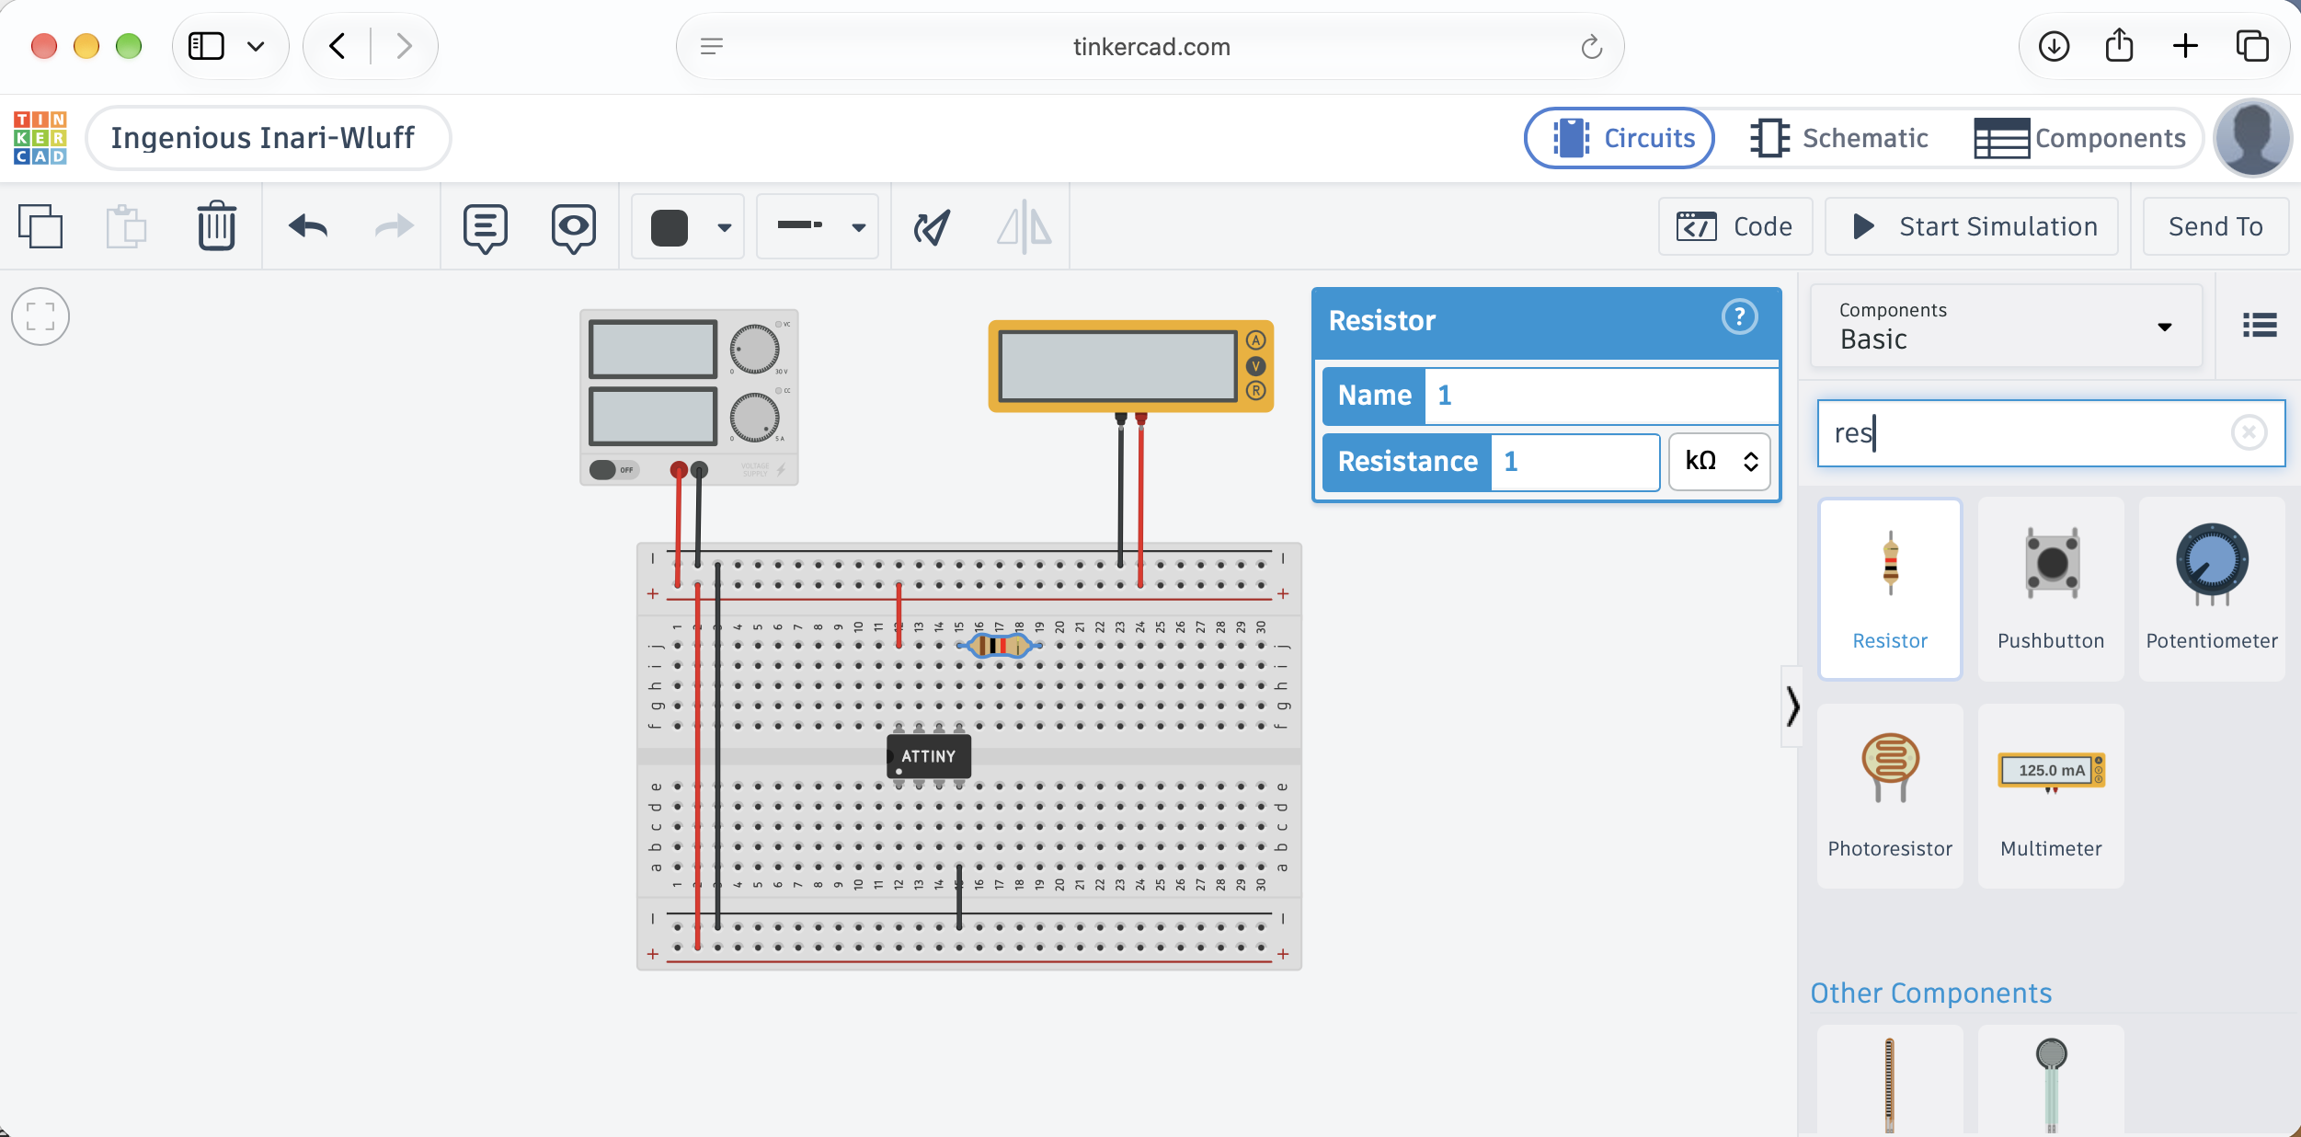Viewport: 2301px width, 1137px height.
Task: Undo the last action
Action: [x=308, y=226]
